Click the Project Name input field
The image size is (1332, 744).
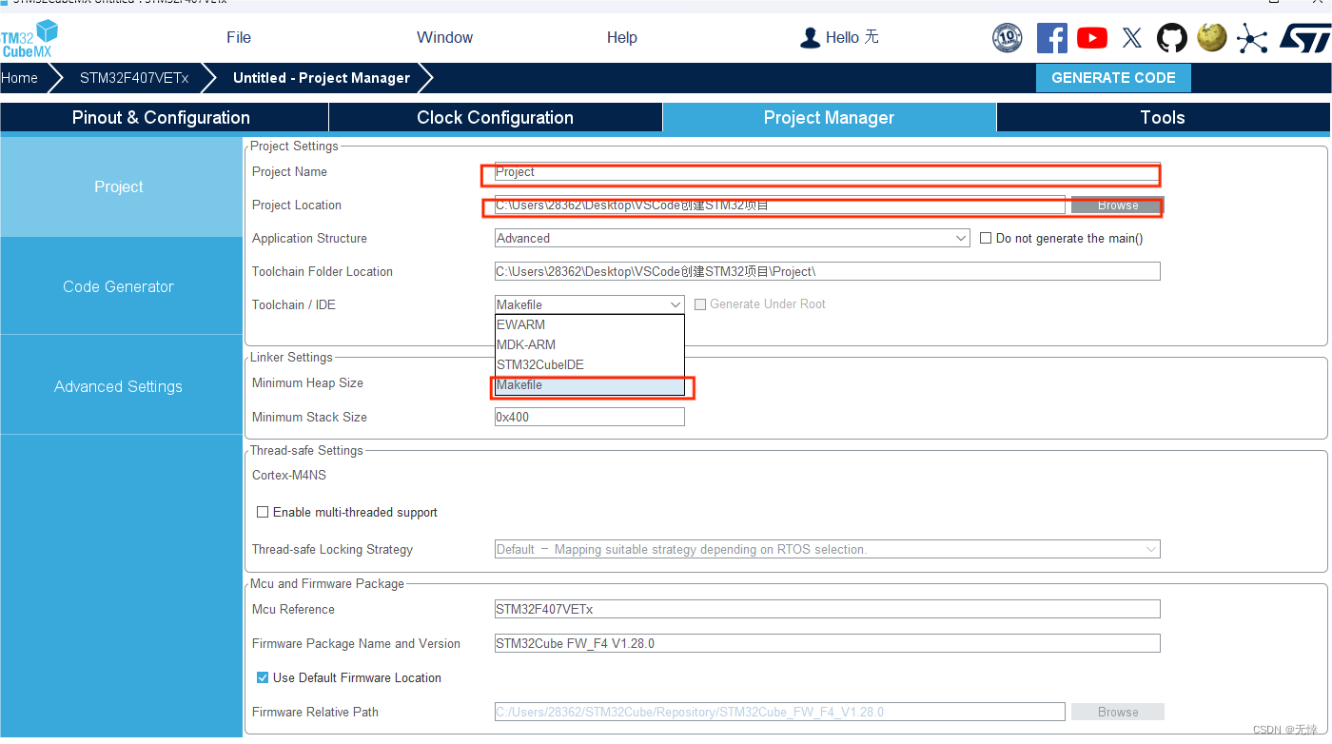tap(827, 172)
